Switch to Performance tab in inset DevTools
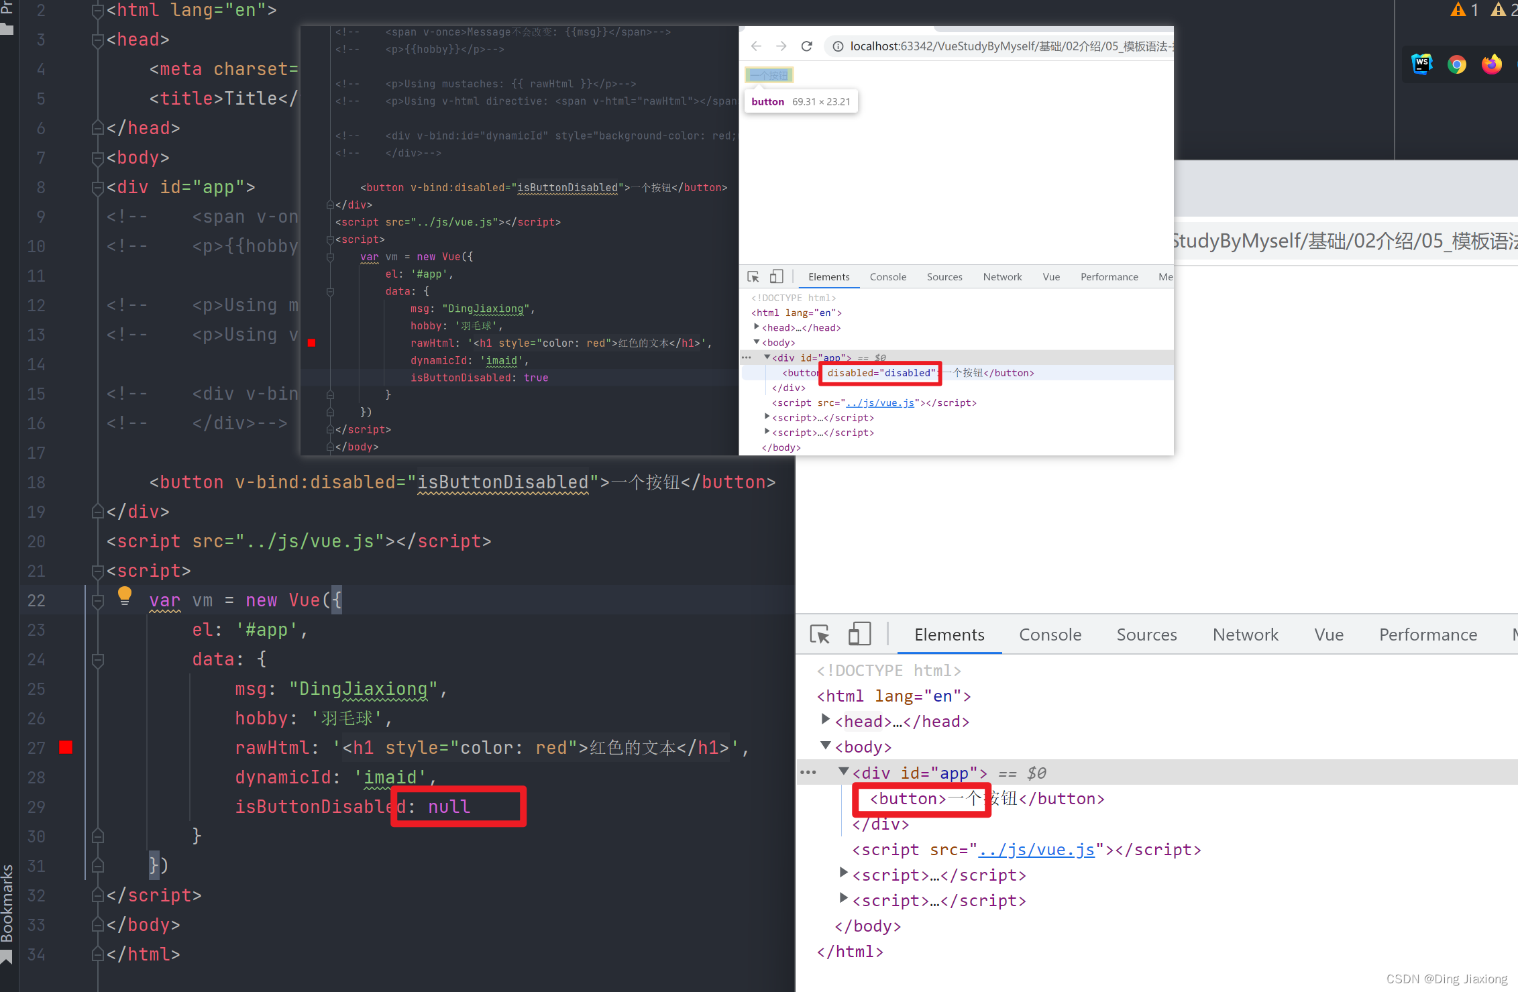Image resolution: width=1518 pixels, height=992 pixels. [x=1109, y=277]
